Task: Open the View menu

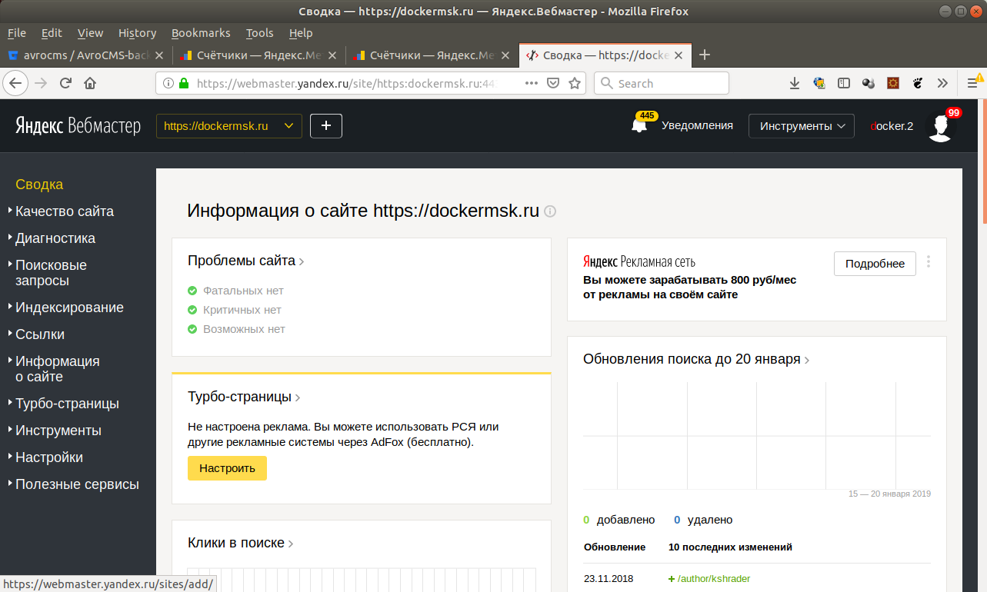Action: click(x=90, y=33)
